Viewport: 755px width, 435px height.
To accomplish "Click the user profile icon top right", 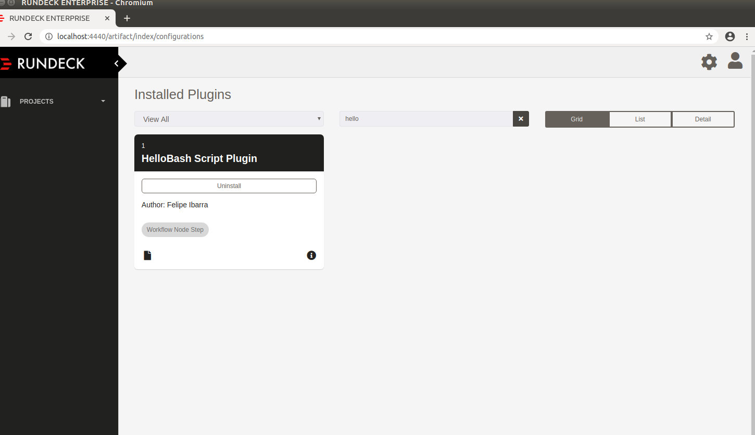I will pyautogui.click(x=735, y=60).
